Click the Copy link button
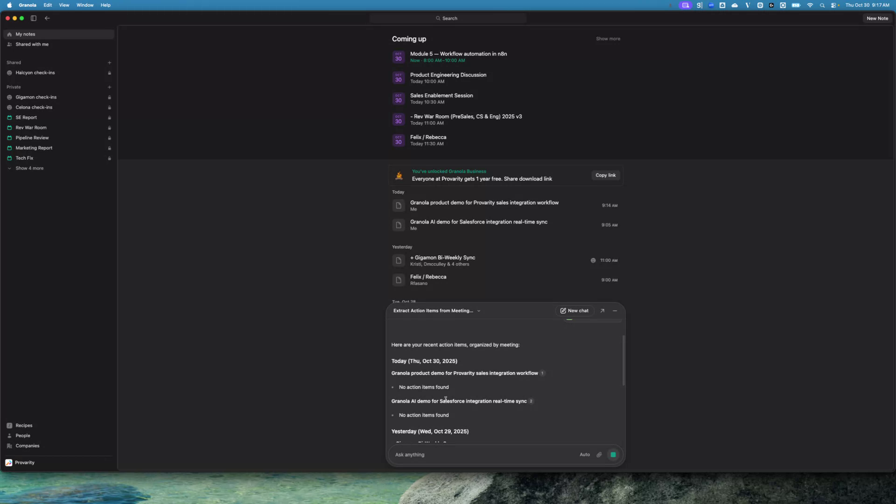This screenshot has height=504, width=896. pyautogui.click(x=605, y=175)
